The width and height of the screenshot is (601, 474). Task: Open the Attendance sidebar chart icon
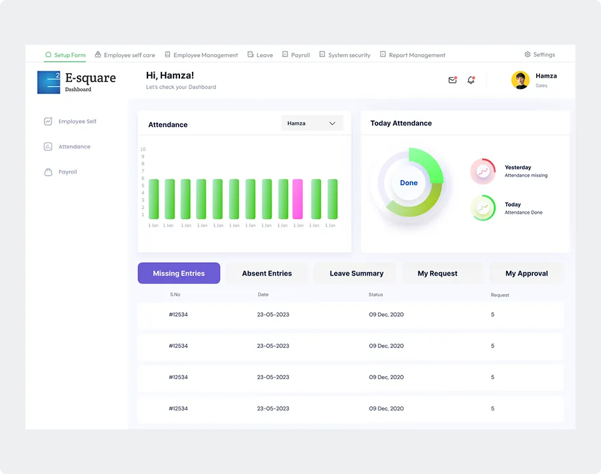pos(48,147)
